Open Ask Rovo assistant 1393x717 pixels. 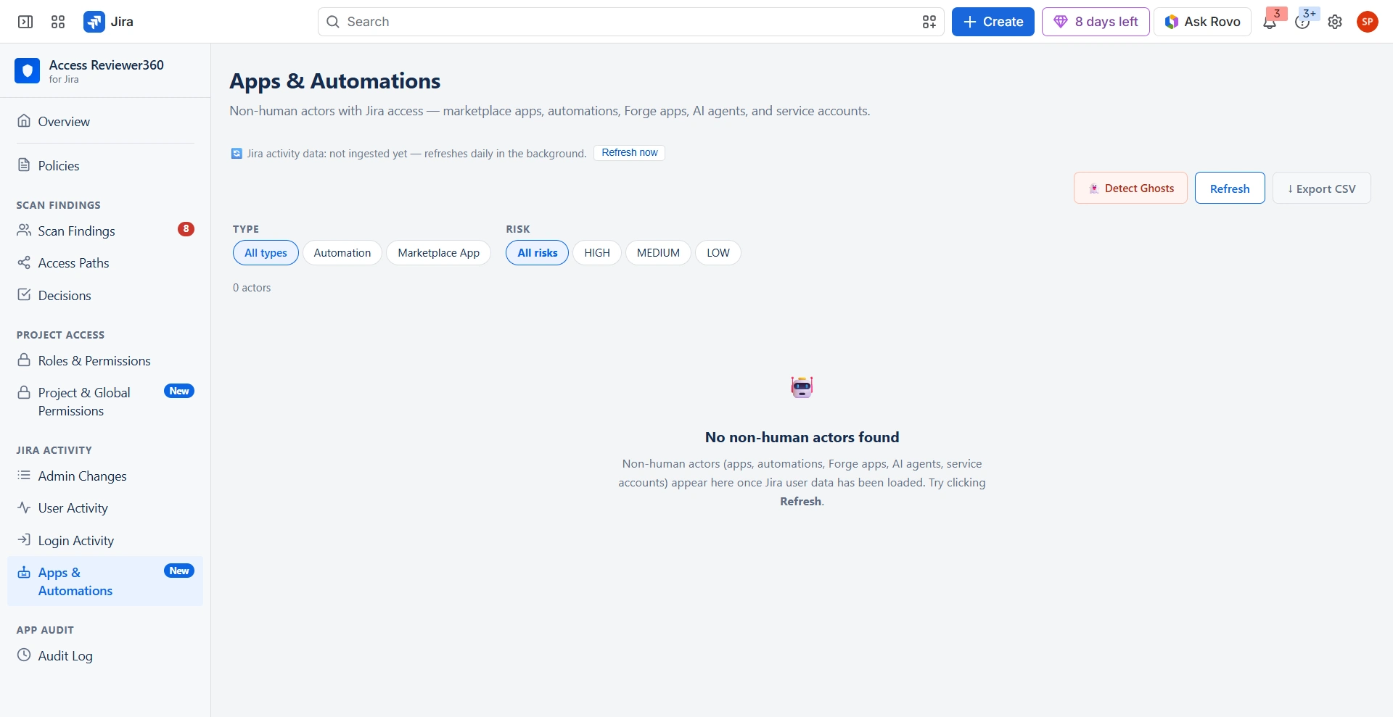[x=1202, y=22]
